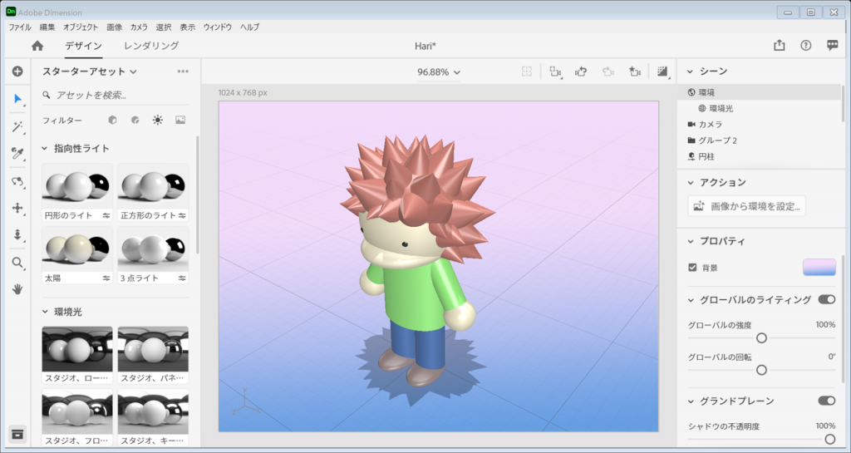Select the Orbit camera tool
Screen dimensions: 851x453
point(17,181)
